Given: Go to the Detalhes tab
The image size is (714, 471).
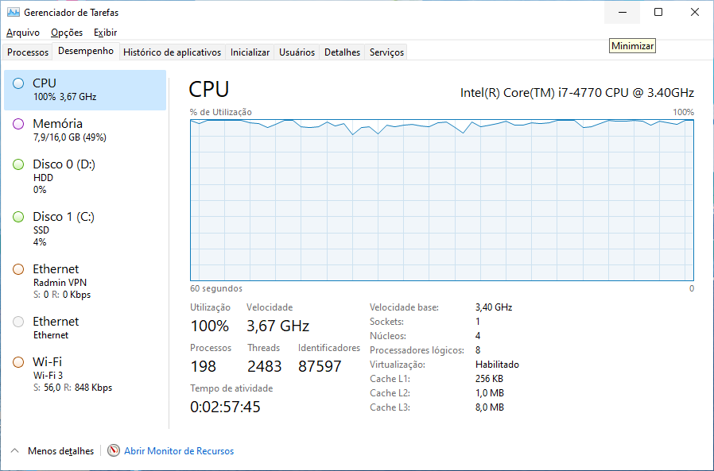Looking at the screenshot, I should 342,52.
